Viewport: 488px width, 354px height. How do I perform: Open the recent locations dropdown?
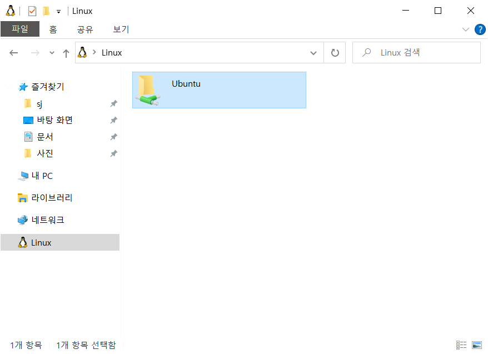click(52, 53)
